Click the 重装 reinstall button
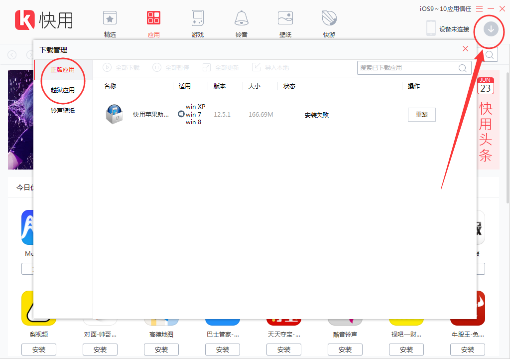 [421, 114]
